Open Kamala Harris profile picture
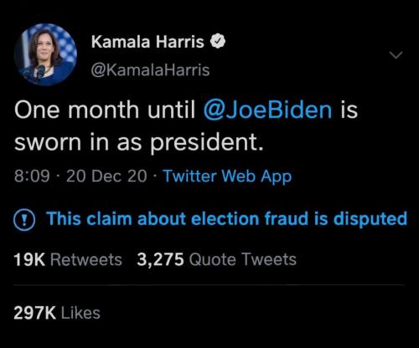Viewport: 419px width, 348px height. pyautogui.click(x=45, y=54)
